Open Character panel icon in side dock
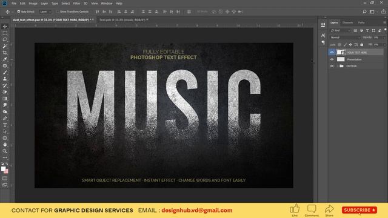The height and width of the screenshot is (218, 388). pyautogui.click(x=323, y=35)
